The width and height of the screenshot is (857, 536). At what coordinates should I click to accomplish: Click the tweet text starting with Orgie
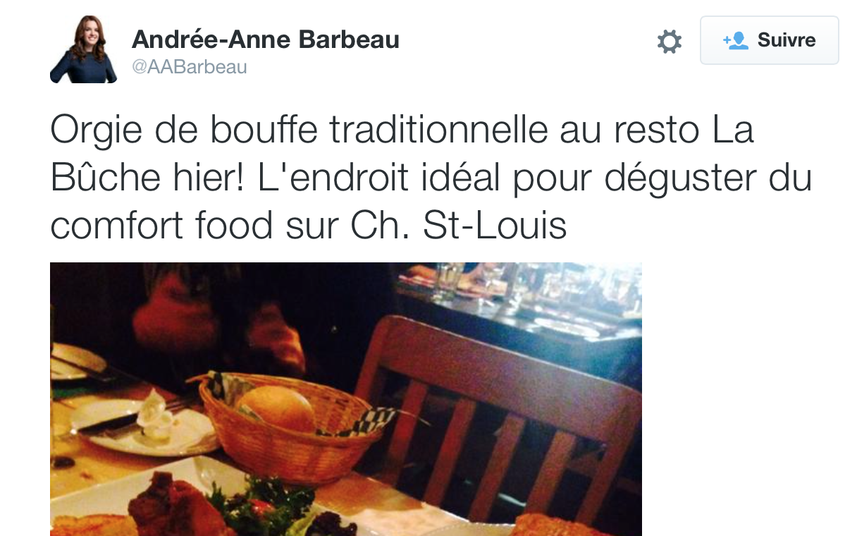click(431, 179)
